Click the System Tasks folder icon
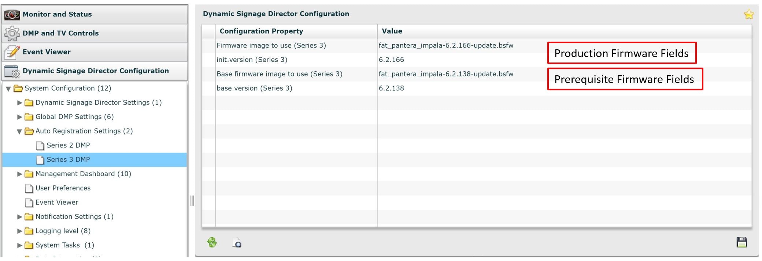 pos(29,245)
